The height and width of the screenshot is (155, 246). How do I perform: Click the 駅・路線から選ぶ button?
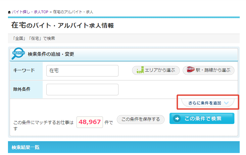coord(209,70)
